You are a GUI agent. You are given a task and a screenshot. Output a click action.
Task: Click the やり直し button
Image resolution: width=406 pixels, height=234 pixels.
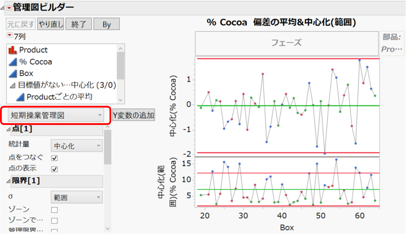(x=50, y=24)
